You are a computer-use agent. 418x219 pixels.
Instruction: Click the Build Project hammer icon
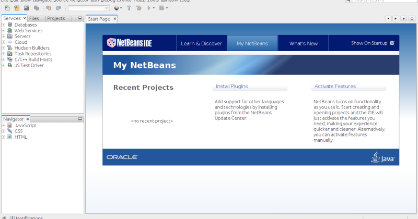(x=129, y=8)
